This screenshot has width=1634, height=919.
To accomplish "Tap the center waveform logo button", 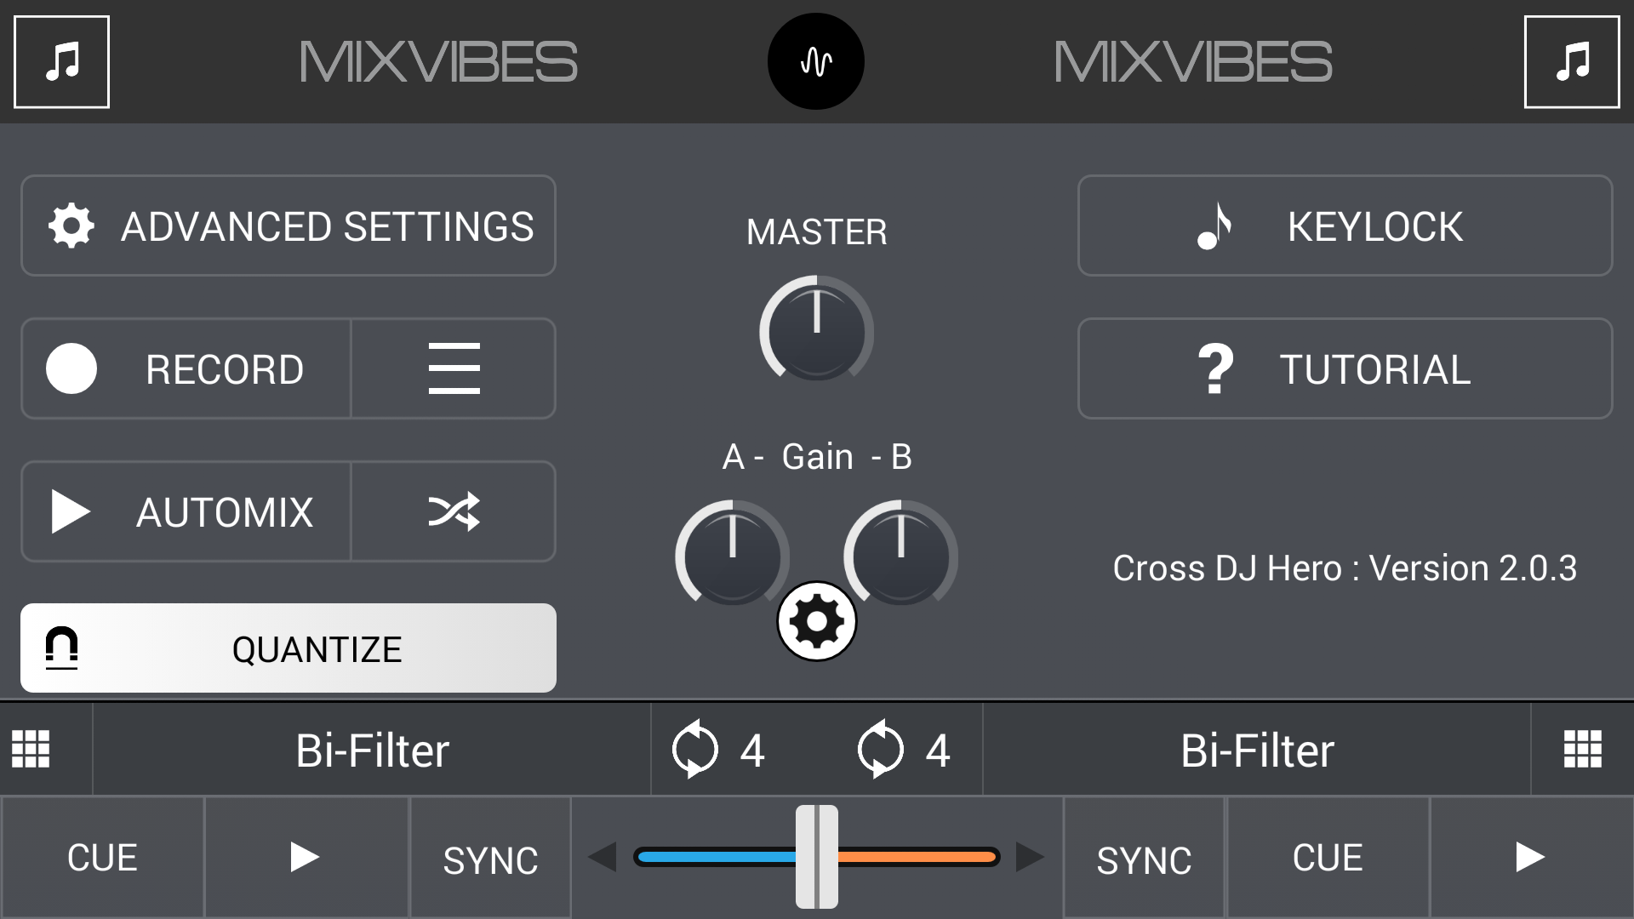I will click(x=815, y=61).
